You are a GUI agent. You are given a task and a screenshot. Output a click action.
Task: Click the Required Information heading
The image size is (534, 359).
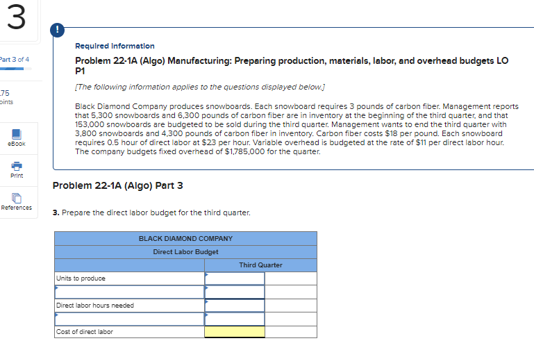click(115, 46)
